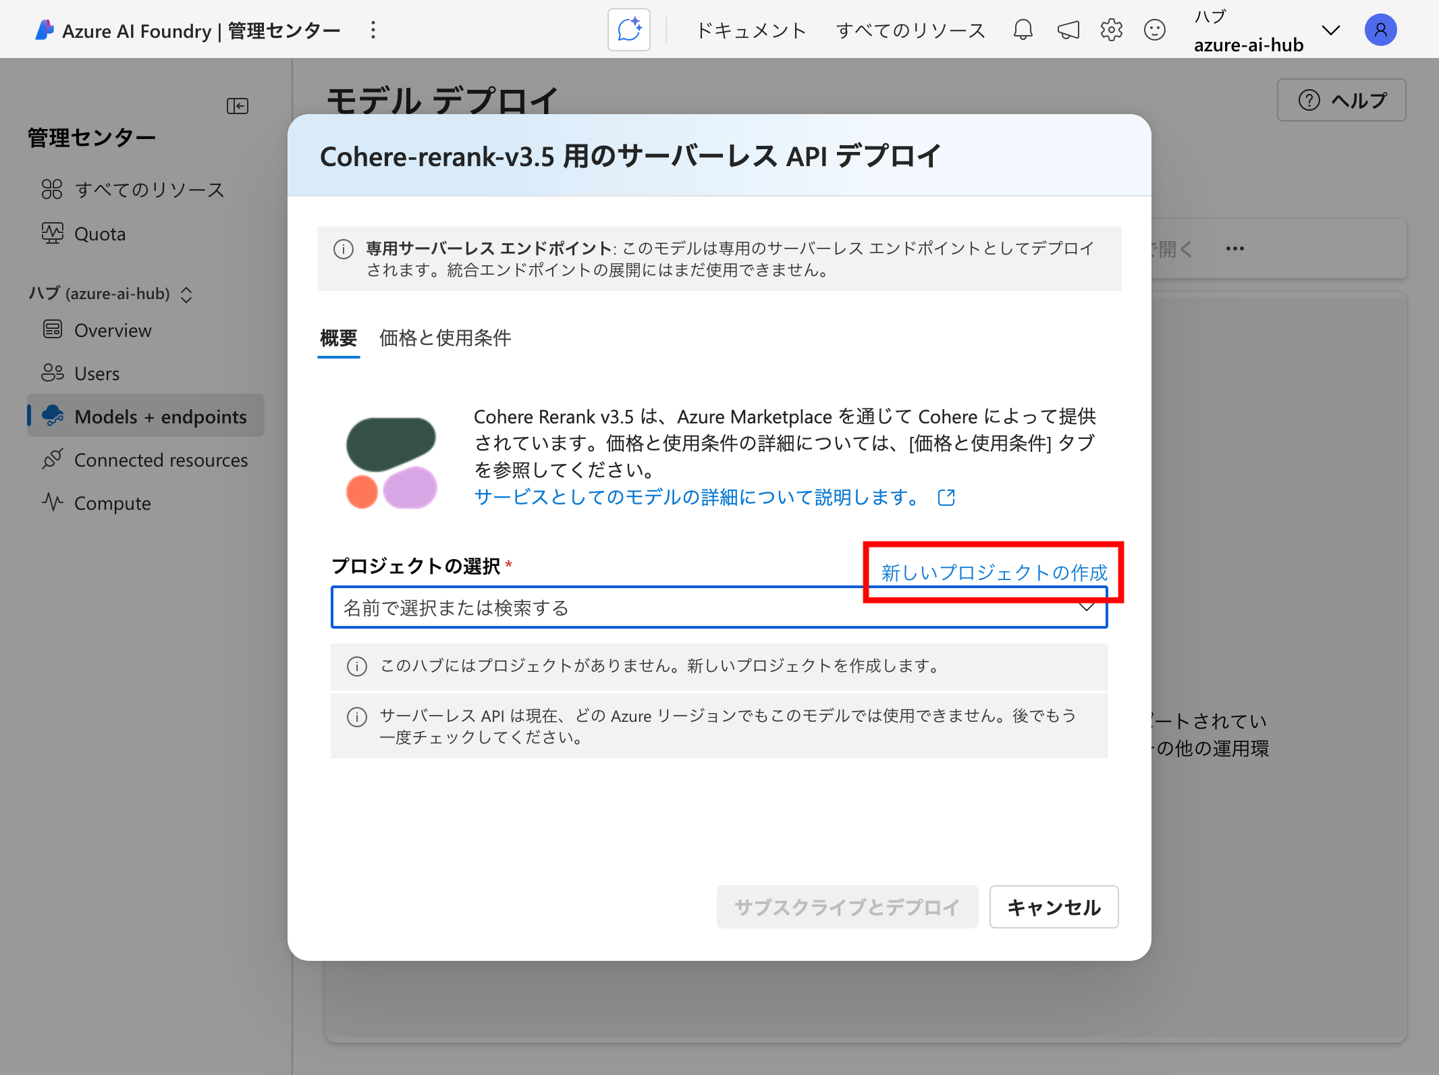
Task: Switch to the 価格と使用条件 tab
Action: (x=445, y=338)
